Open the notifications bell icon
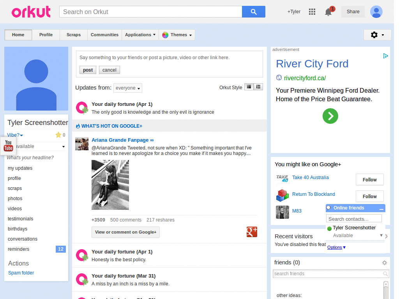 (328, 12)
